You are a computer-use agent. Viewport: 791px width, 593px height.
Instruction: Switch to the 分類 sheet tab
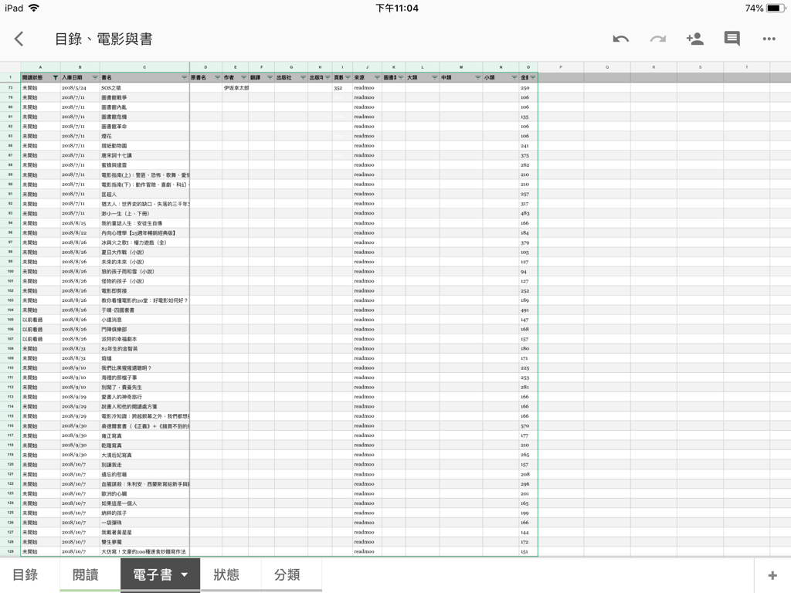(x=287, y=574)
